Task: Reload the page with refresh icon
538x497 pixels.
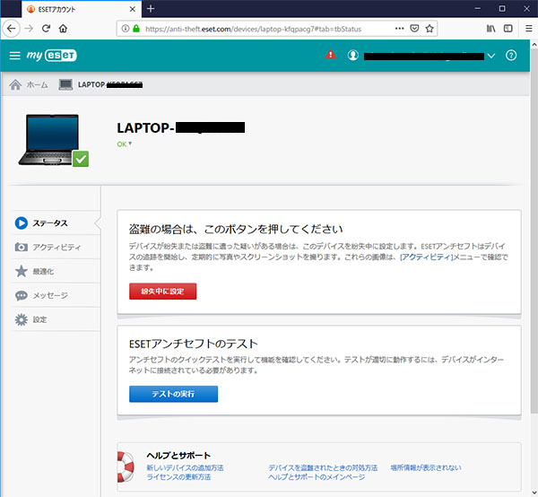Action: pos(46,29)
